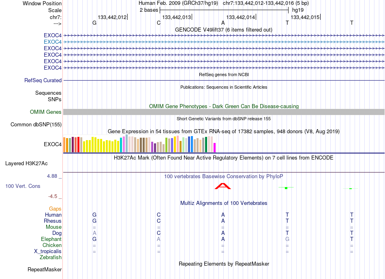Screen dimensions: 385x279
Task: Click the gray 'A' mismatch in Elephant row
Action: pyautogui.click(x=158, y=239)
